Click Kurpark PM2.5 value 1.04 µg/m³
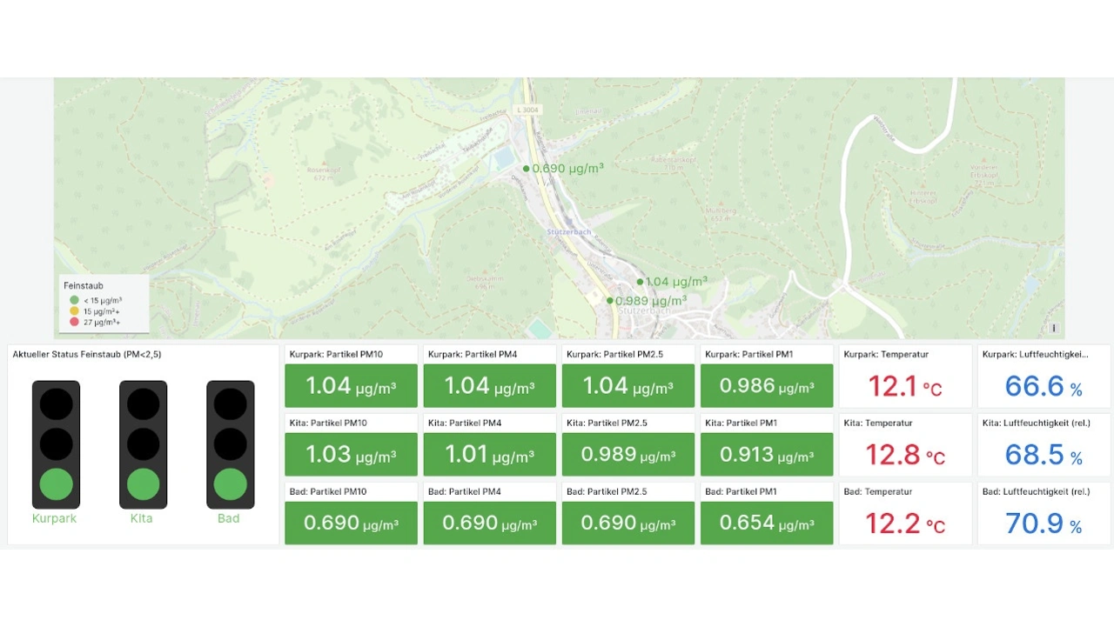This screenshot has height=627, width=1114. coord(627,386)
